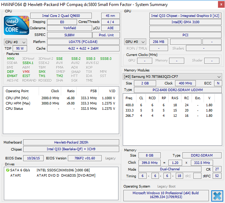Click the TM2 feature label

coord(59,76)
